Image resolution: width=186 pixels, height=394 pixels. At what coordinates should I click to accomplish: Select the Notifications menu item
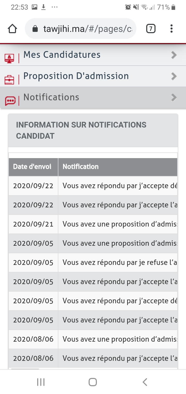(x=51, y=97)
